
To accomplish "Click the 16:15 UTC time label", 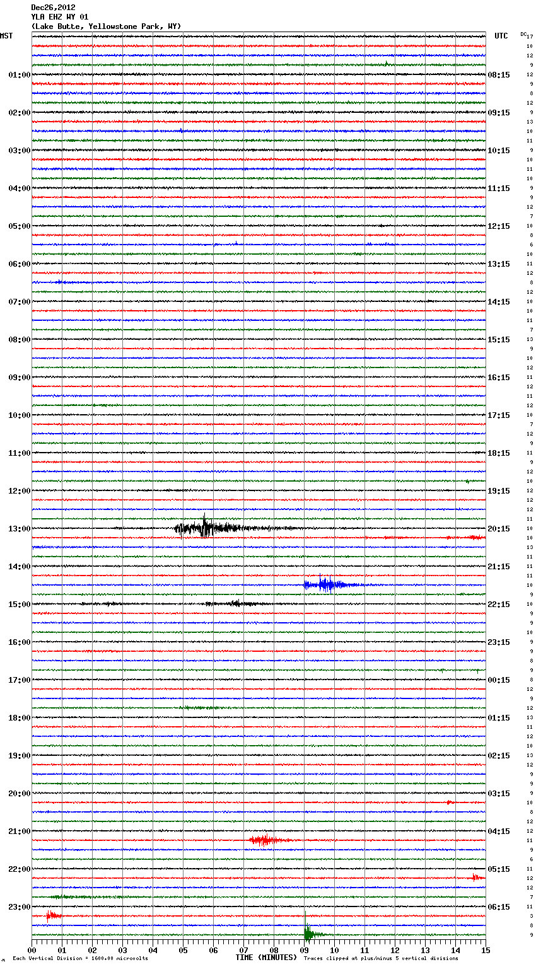I will (x=499, y=378).
